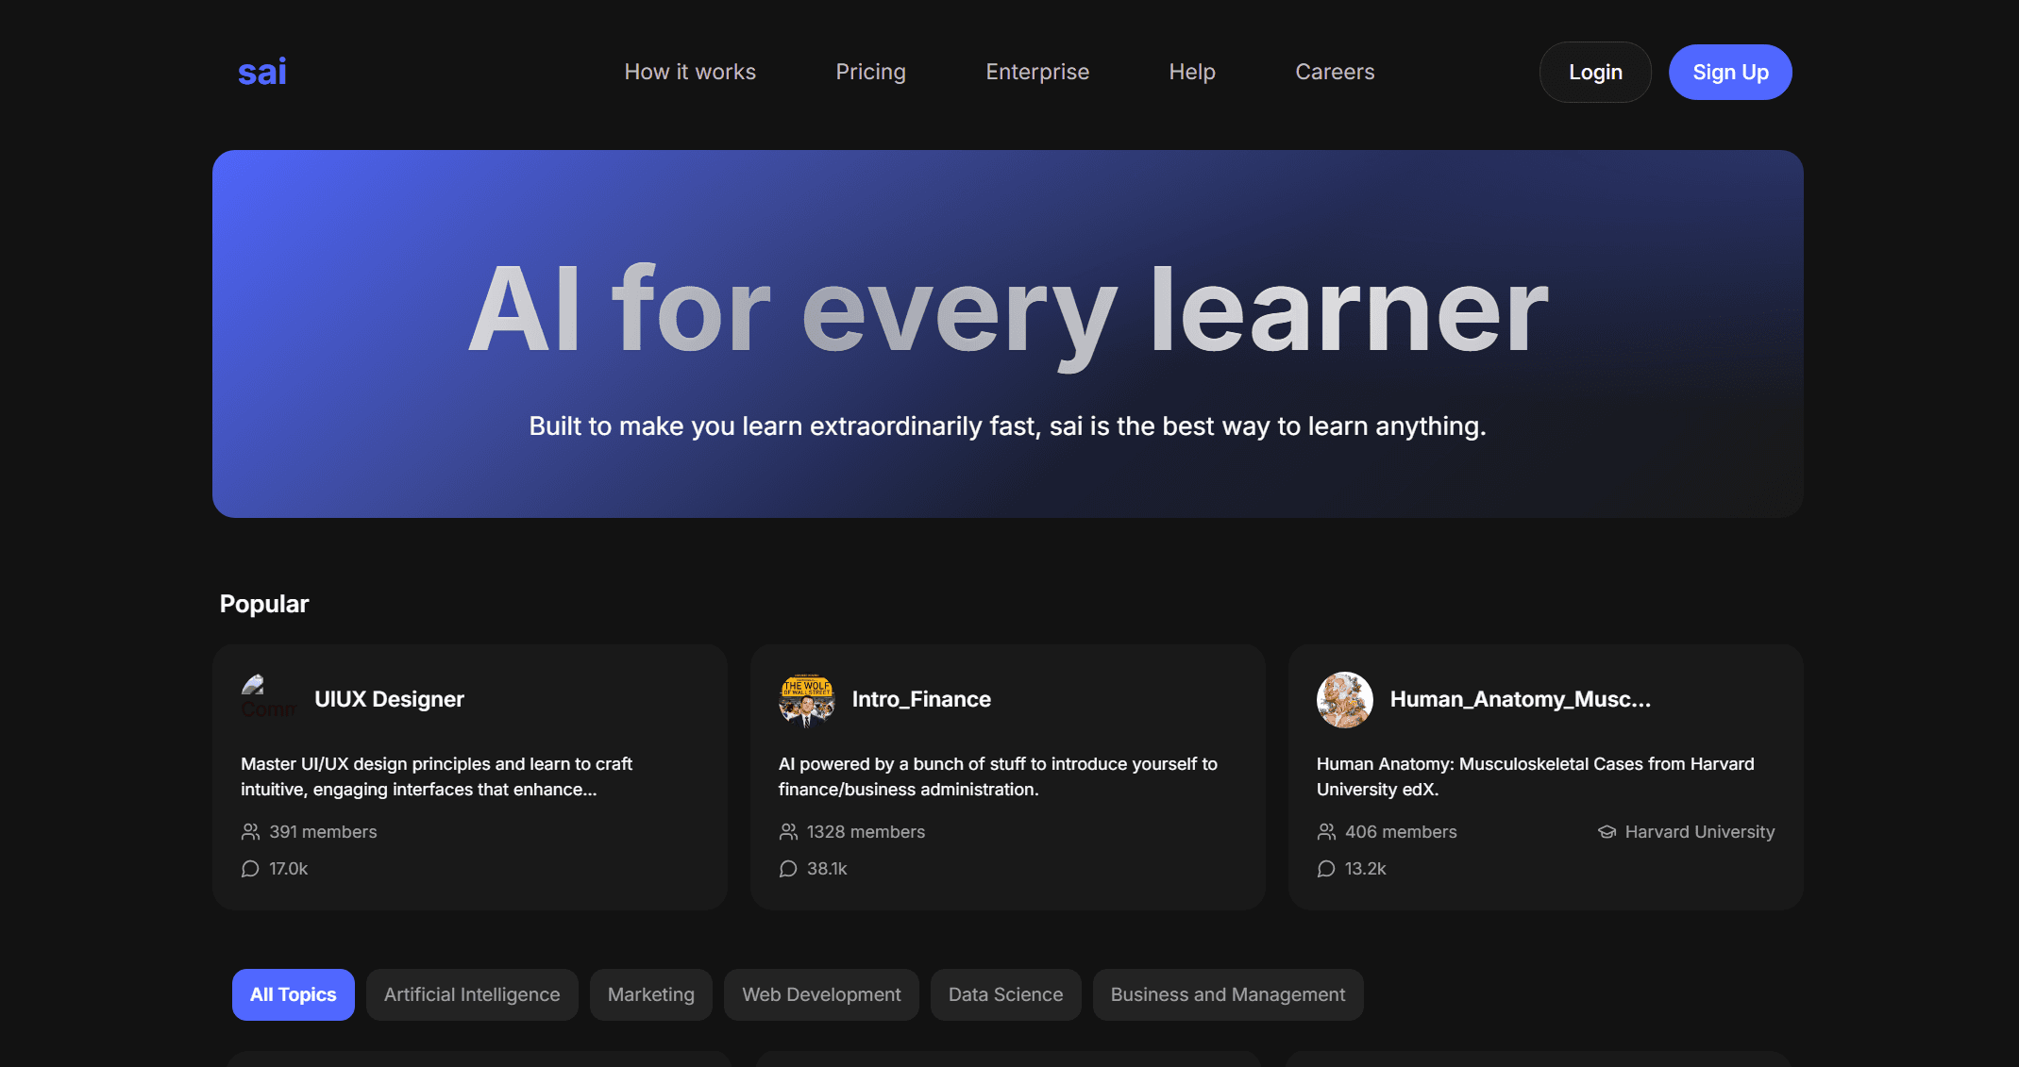Click members icon beside 1328 members
Image resolution: width=2019 pixels, height=1067 pixels.
(788, 832)
